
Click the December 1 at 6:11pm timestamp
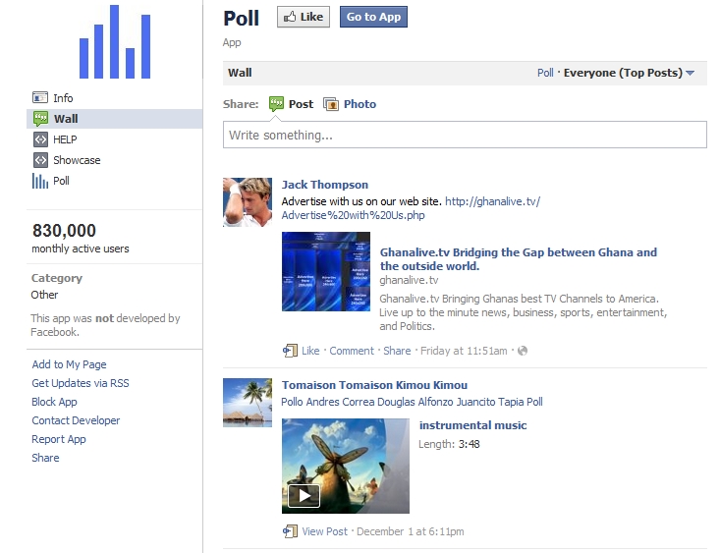coord(410,531)
